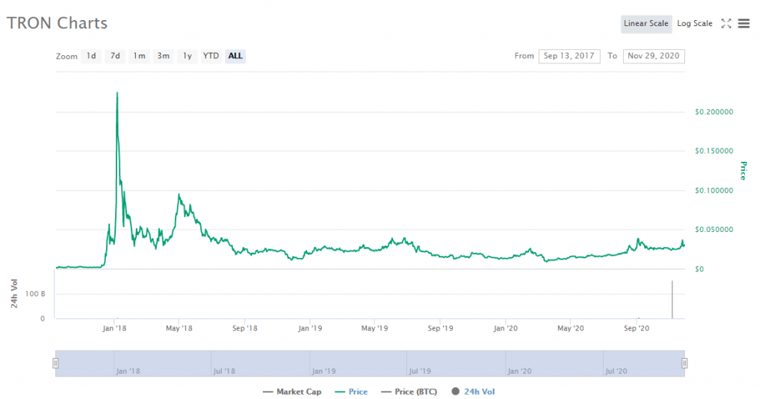Choose the 1y zoom option
The height and width of the screenshot is (399, 765).
click(188, 56)
